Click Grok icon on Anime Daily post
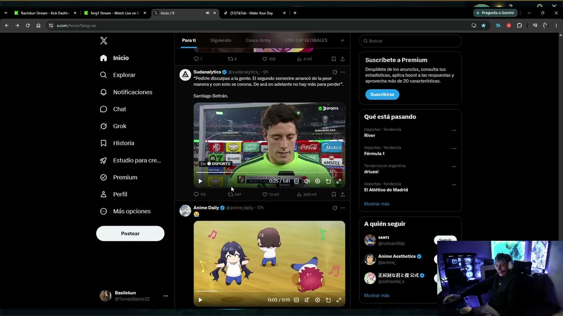 pos(335,208)
